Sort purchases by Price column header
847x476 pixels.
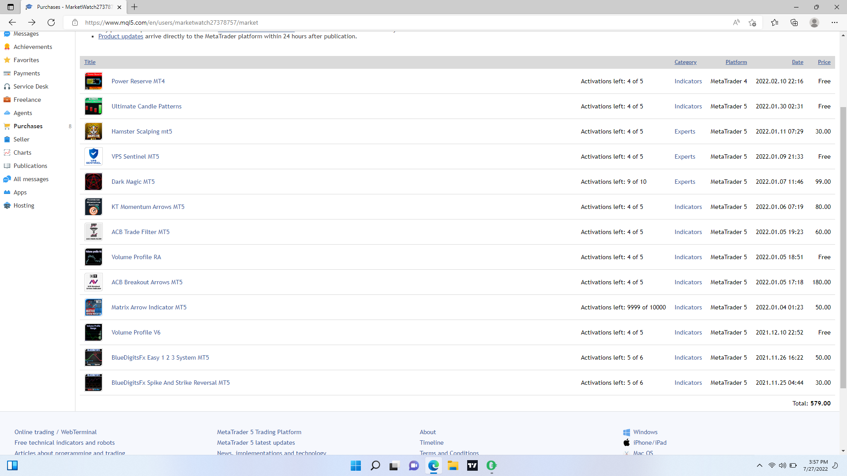[x=824, y=62]
